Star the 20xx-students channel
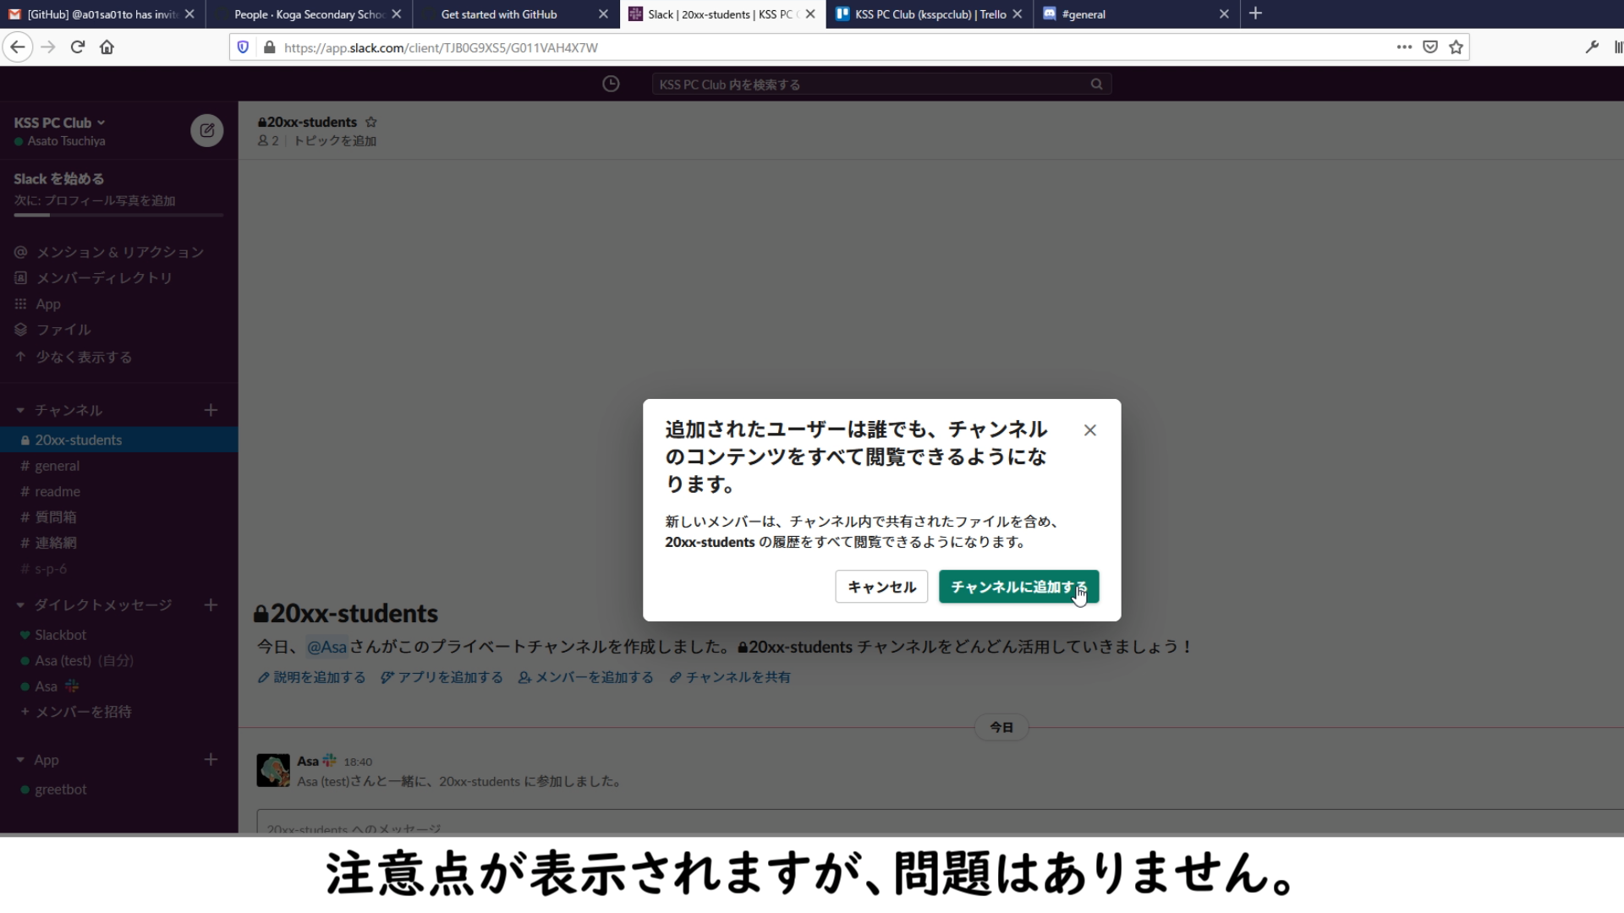1624x913 pixels. coord(370,122)
